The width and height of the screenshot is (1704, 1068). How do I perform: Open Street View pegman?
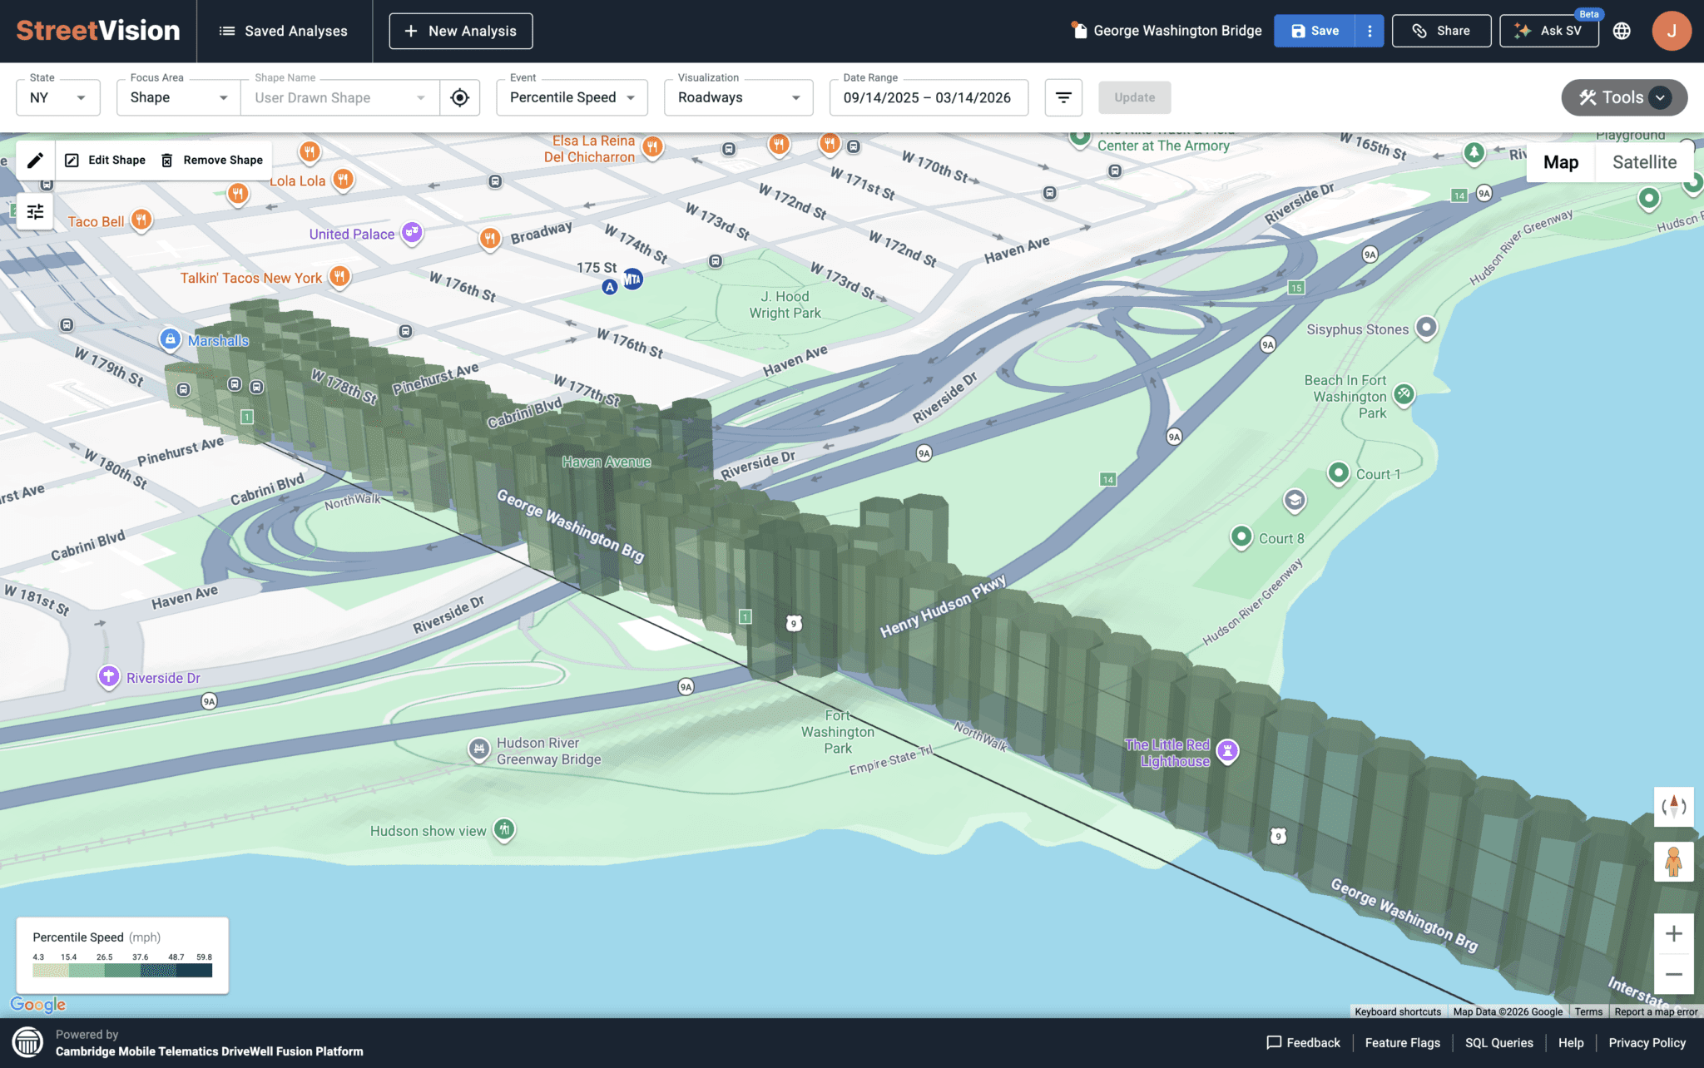1673,862
